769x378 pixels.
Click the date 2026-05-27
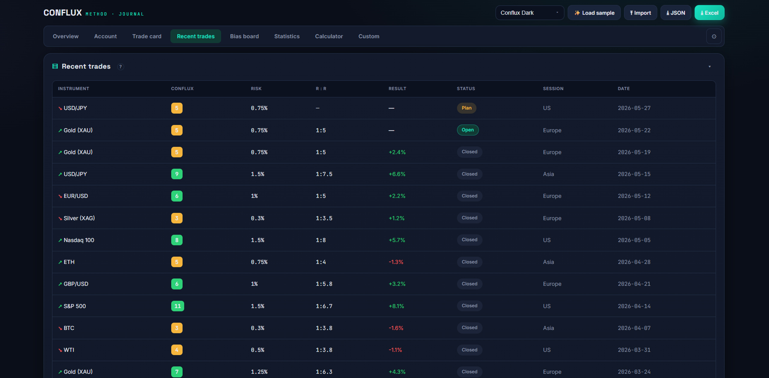(x=634, y=108)
